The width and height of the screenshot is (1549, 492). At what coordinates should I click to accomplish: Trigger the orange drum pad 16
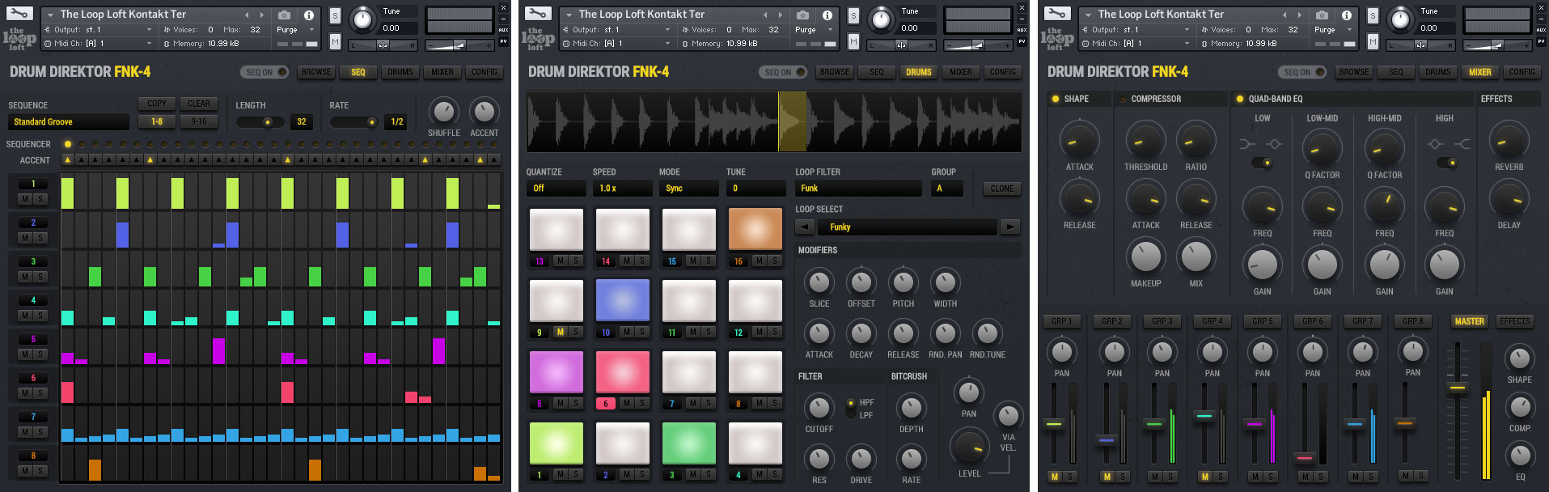[755, 230]
